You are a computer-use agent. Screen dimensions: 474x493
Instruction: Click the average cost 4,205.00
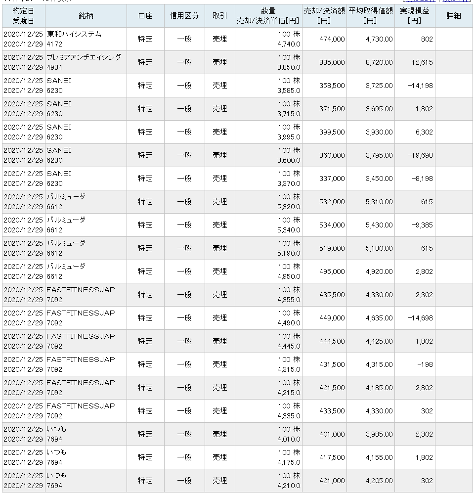pos(379,481)
